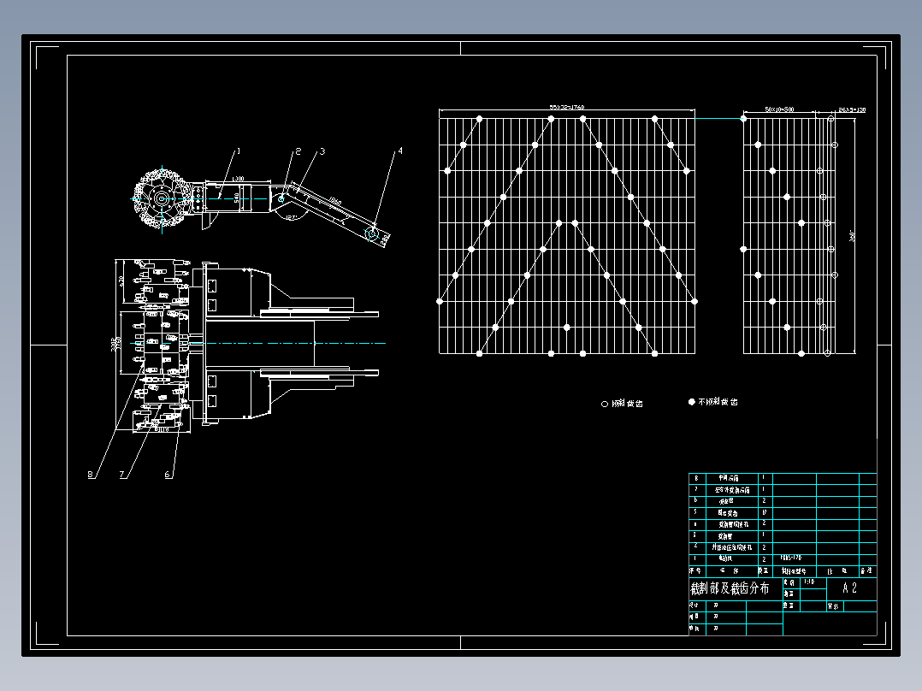Click the 55x32=1760 dimension text
The image size is (922, 691).
pos(567,108)
